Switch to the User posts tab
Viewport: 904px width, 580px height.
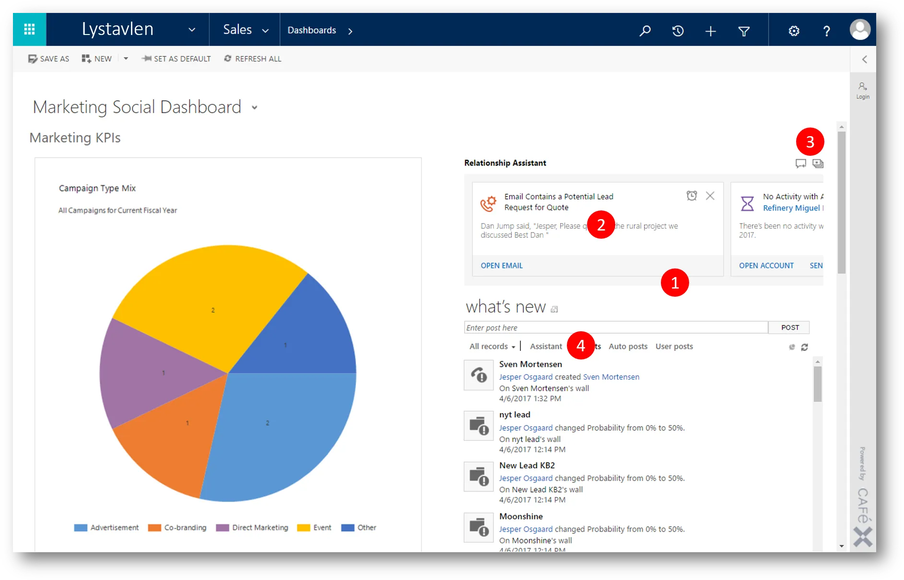tap(674, 347)
